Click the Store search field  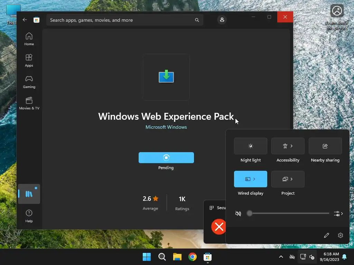(124, 20)
